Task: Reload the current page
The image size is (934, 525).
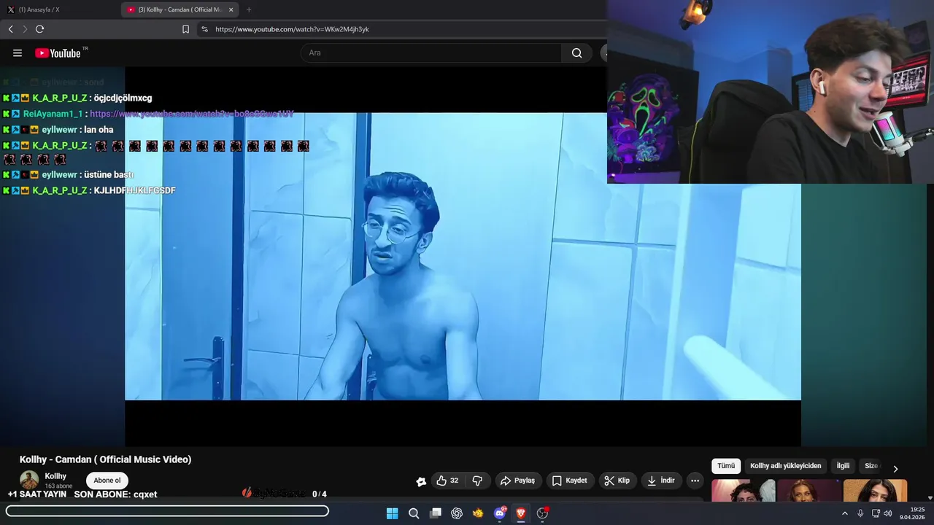Action: [39, 29]
